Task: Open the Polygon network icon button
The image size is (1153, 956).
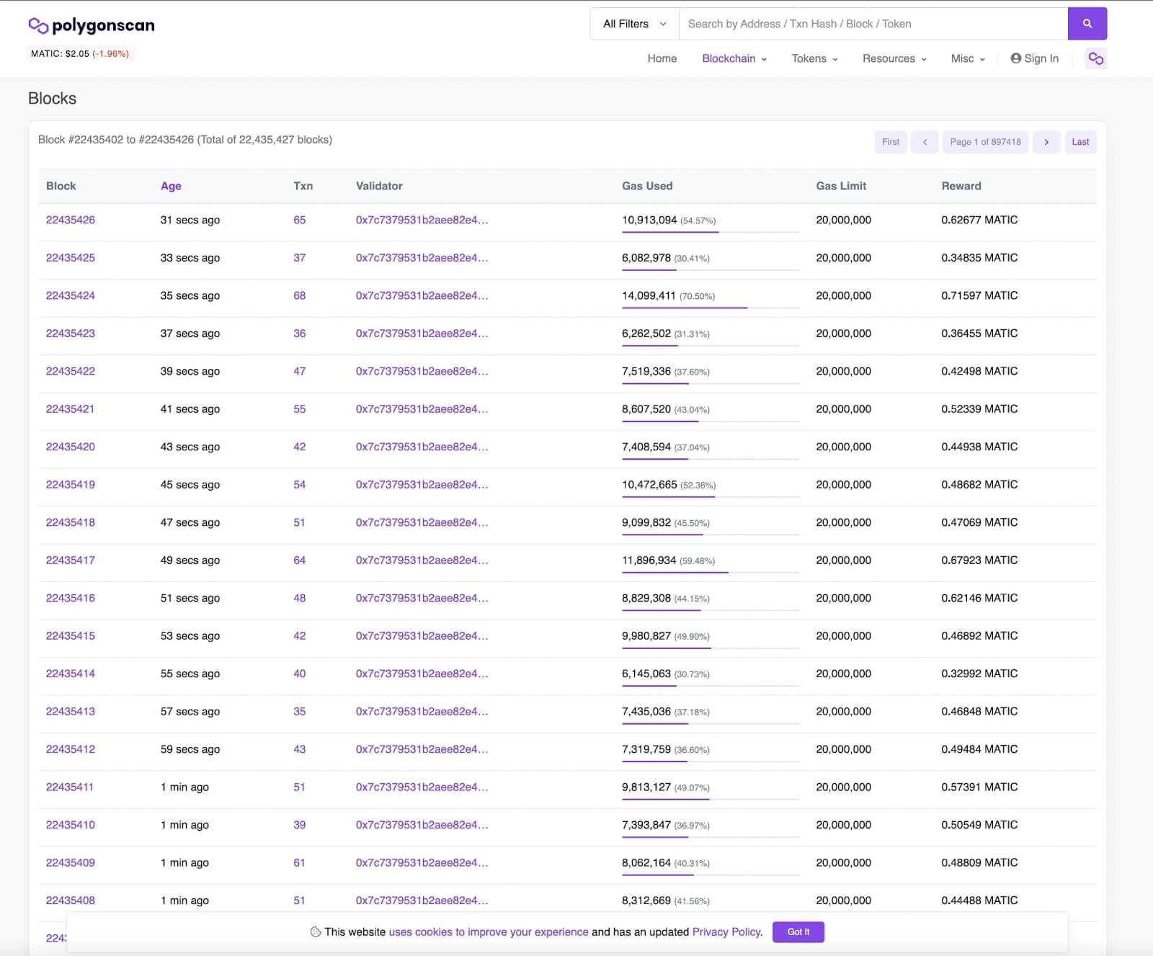Action: tap(1095, 58)
